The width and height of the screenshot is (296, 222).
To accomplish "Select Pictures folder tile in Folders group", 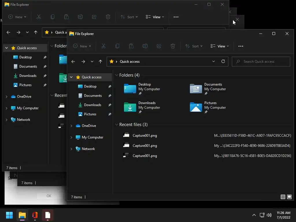I will [x=208, y=107].
